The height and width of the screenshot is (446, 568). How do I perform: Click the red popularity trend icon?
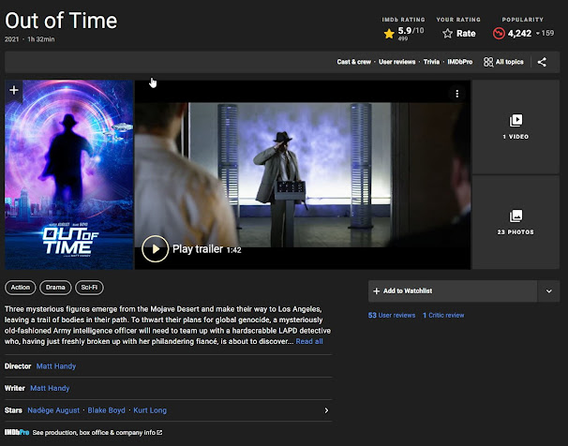point(499,34)
